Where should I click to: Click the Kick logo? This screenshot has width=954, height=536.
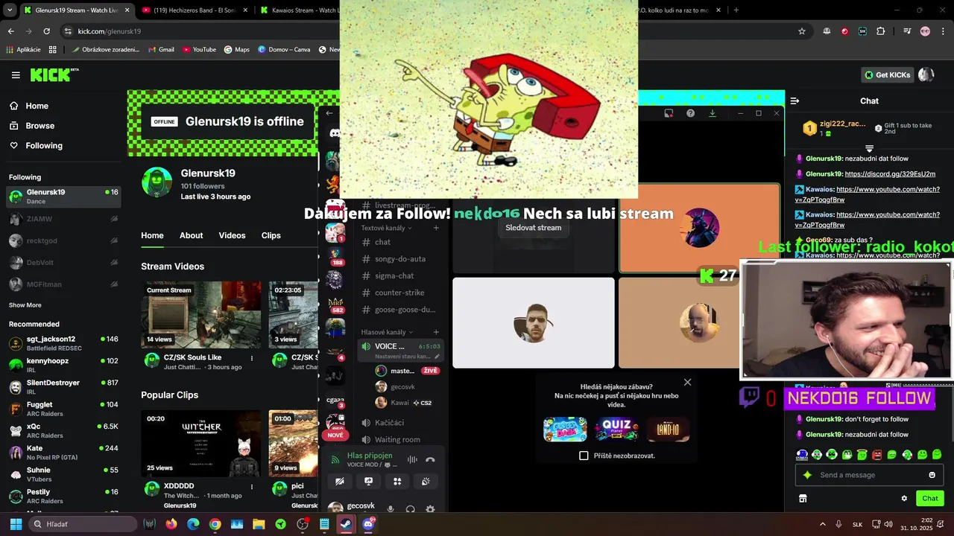tap(54, 74)
